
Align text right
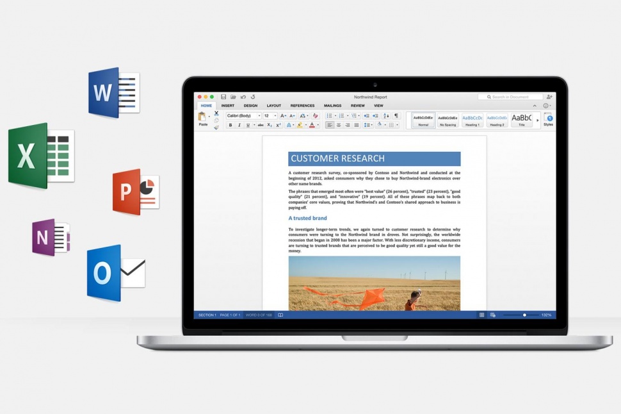coord(348,125)
